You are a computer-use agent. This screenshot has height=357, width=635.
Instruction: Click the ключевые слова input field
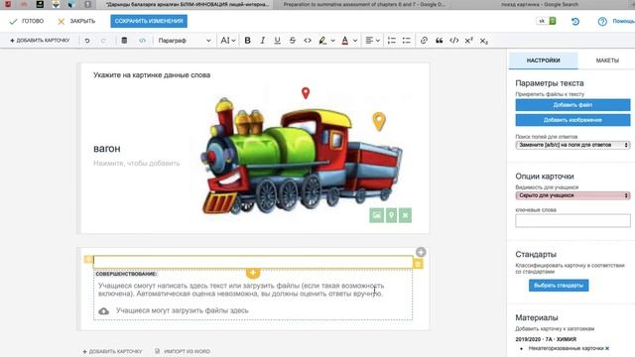click(x=572, y=220)
